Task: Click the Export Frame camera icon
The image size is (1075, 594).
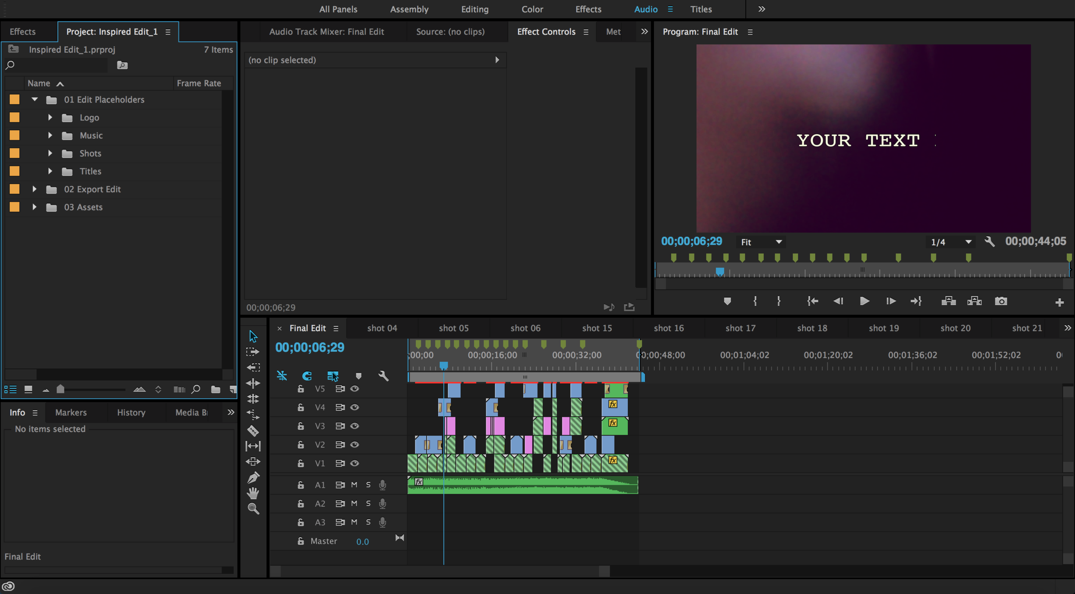Action: pos(1001,301)
